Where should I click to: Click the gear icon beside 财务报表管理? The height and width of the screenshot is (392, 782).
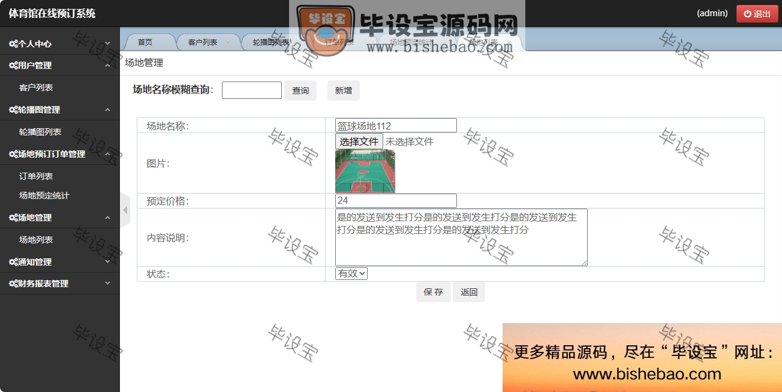tap(13, 284)
